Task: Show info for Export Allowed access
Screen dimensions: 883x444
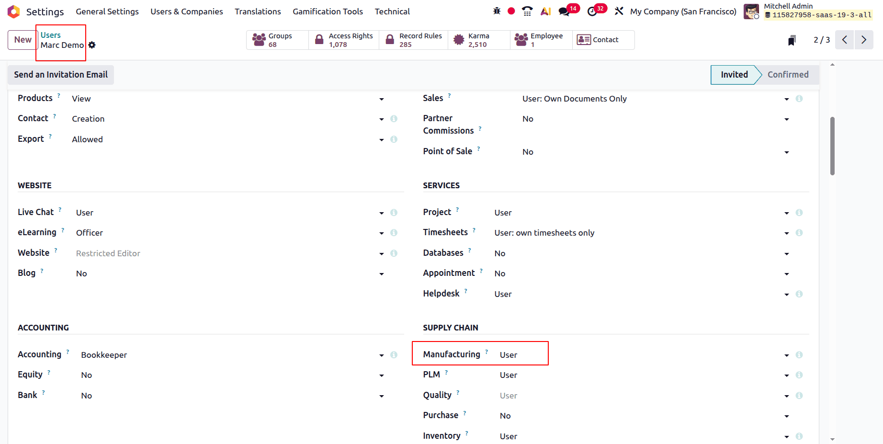Action: click(x=394, y=139)
